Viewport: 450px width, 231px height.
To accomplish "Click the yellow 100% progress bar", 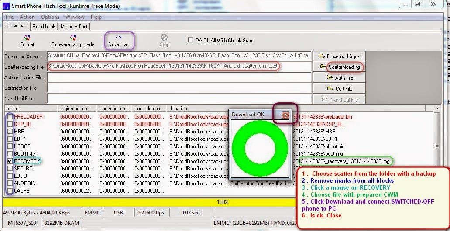I will click(149, 202).
